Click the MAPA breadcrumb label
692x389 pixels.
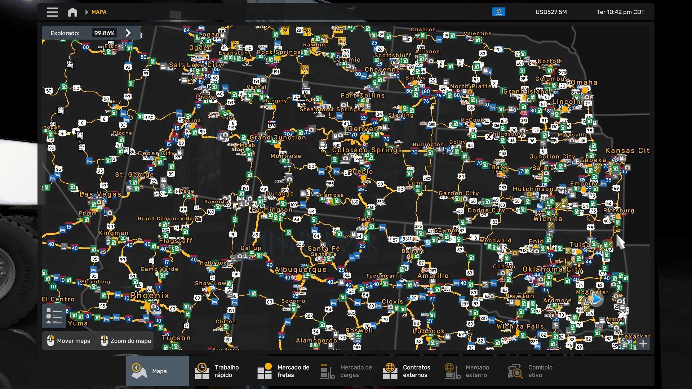[99, 12]
